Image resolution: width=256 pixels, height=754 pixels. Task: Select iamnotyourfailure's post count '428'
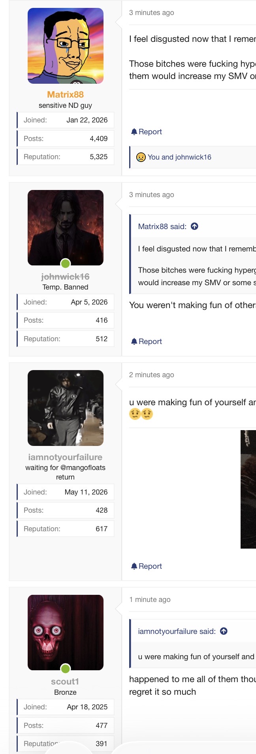(102, 510)
